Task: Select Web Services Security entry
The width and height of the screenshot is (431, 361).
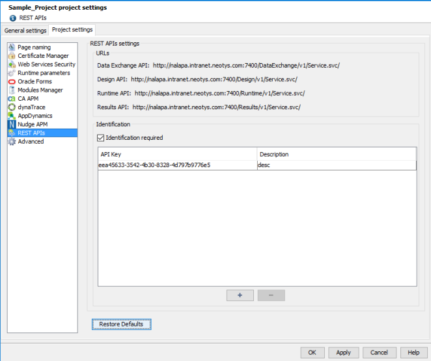Action: pos(42,64)
